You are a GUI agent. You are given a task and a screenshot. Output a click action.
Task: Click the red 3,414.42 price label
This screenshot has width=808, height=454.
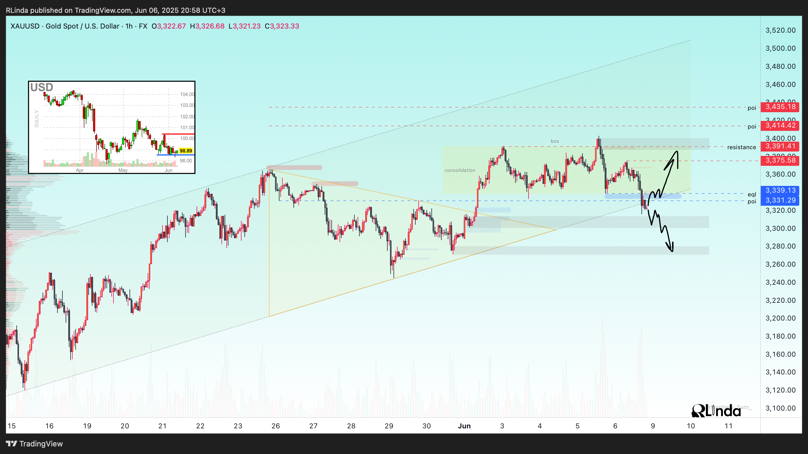(780, 126)
